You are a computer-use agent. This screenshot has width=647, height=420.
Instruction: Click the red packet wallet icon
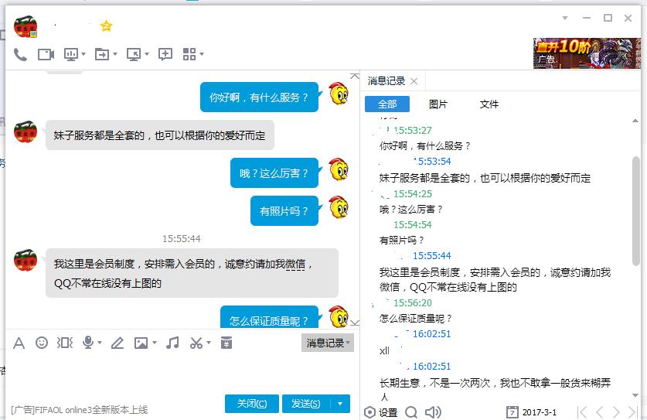(x=226, y=343)
